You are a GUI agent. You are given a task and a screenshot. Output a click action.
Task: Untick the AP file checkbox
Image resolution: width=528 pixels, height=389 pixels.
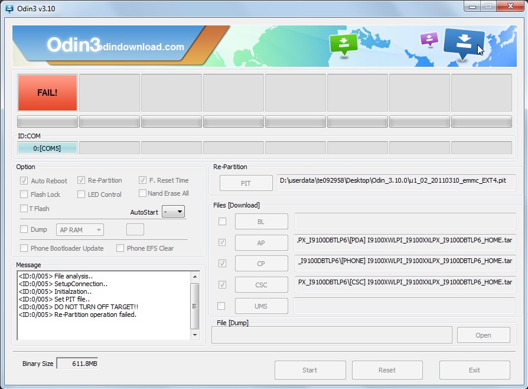click(222, 242)
